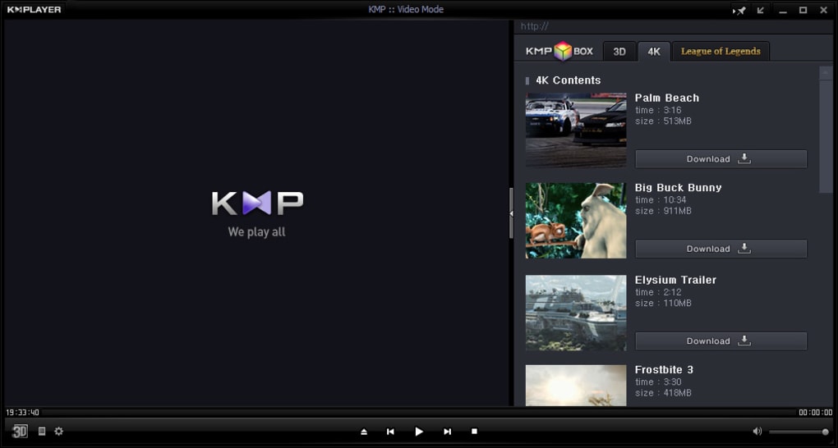The width and height of the screenshot is (838, 448).
Task: Click the compact mode arrow icon in title bar
Action: click(761, 10)
